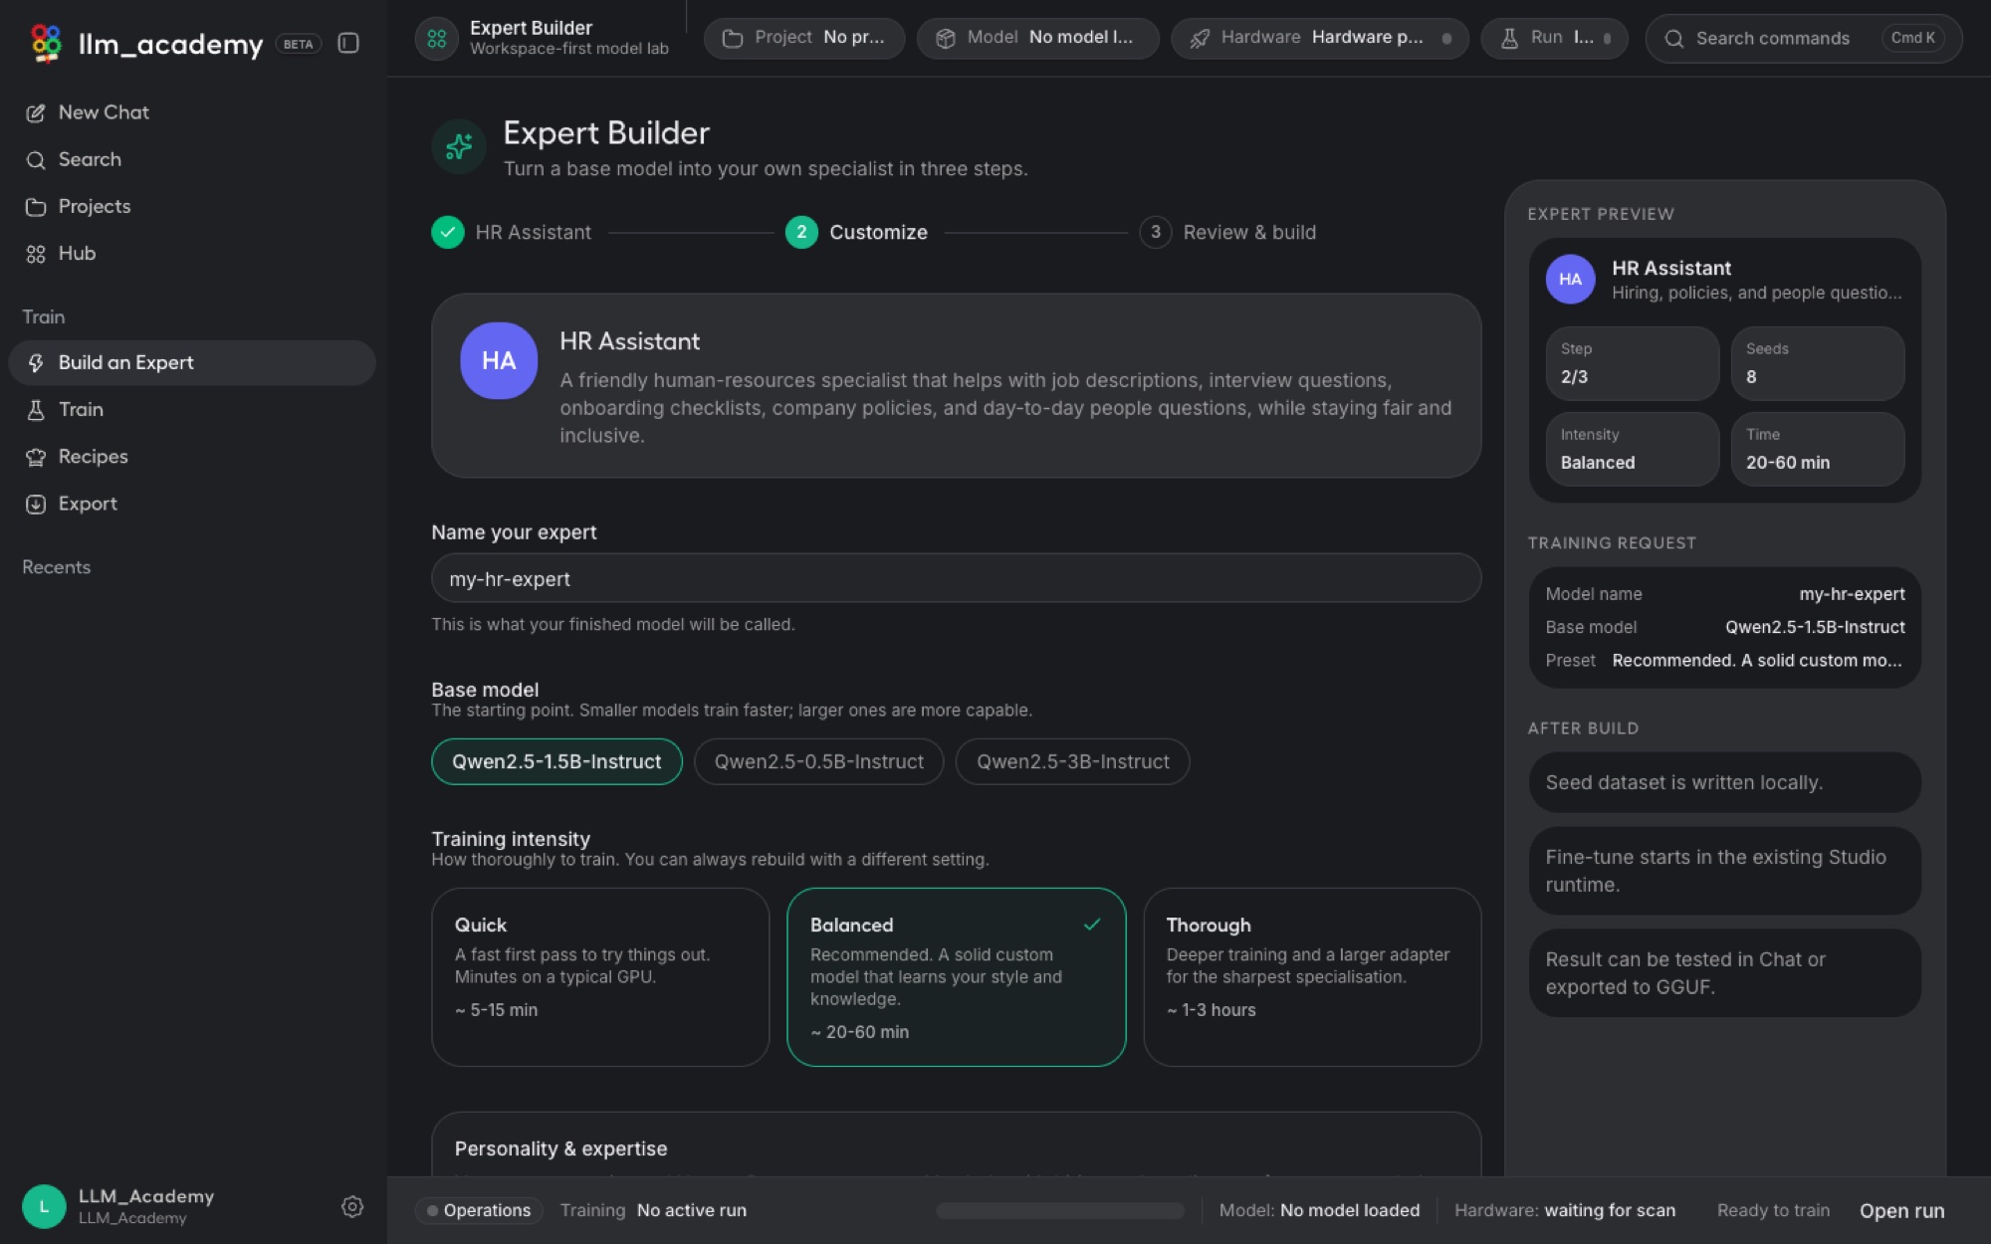
Task: Open settings via the gear icon
Action: 352,1206
